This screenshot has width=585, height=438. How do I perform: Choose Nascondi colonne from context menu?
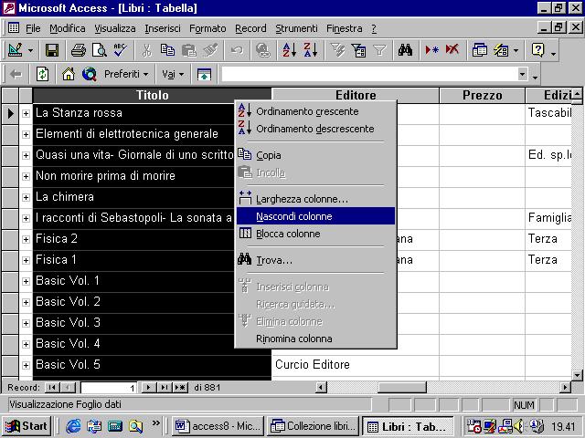tap(315, 216)
